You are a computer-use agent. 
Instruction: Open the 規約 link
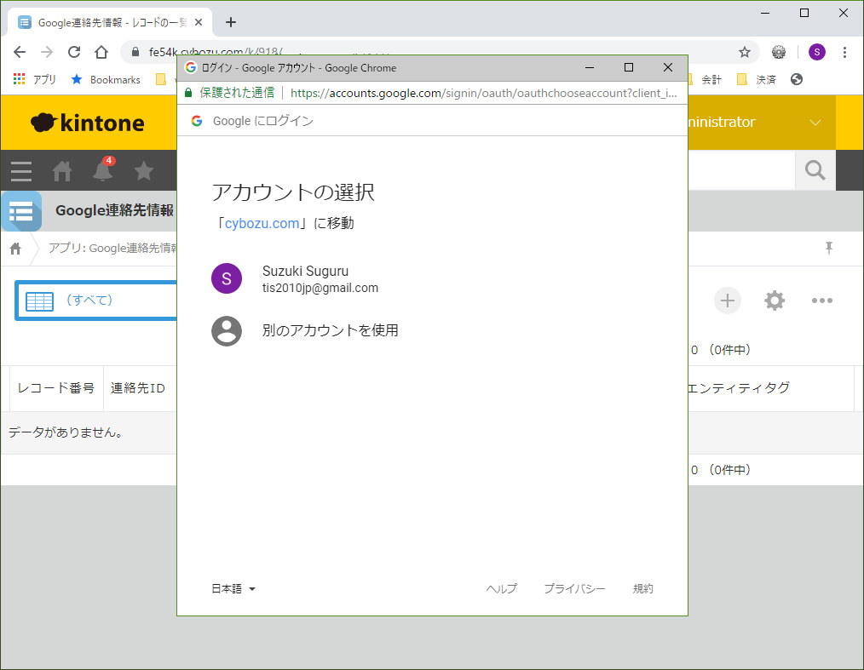642,589
